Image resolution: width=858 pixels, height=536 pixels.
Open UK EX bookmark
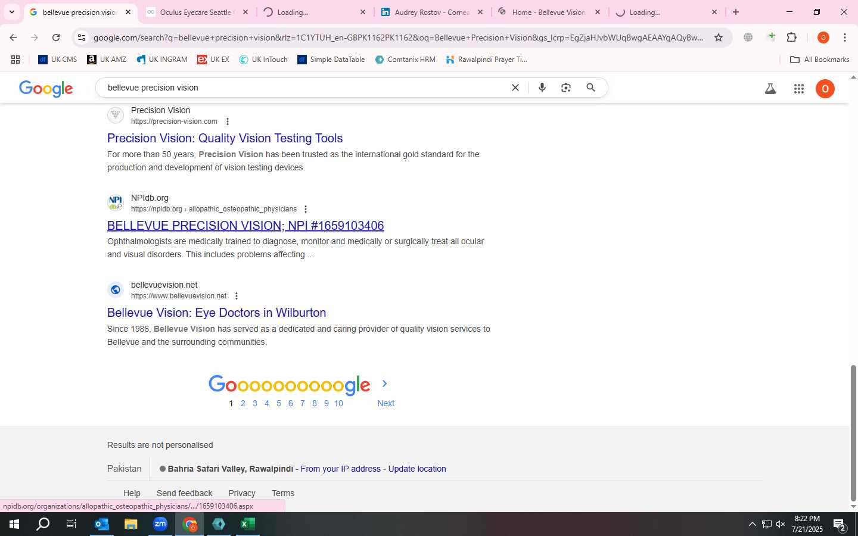pyautogui.click(x=213, y=60)
